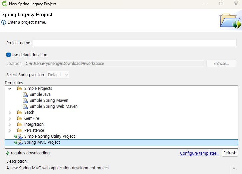Expand the Persistence folder chevron
This screenshot has width=242, height=174.
click(x=10, y=131)
